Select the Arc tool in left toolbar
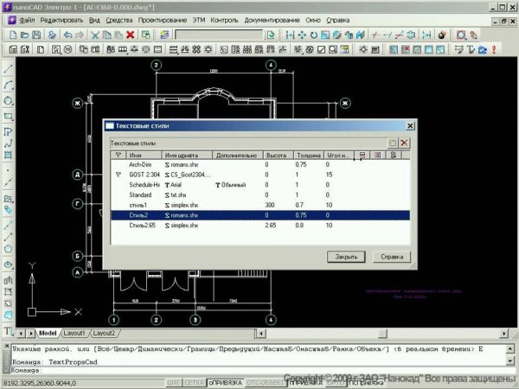Image resolution: width=519 pixels, height=389 pixels. (9, 85)
